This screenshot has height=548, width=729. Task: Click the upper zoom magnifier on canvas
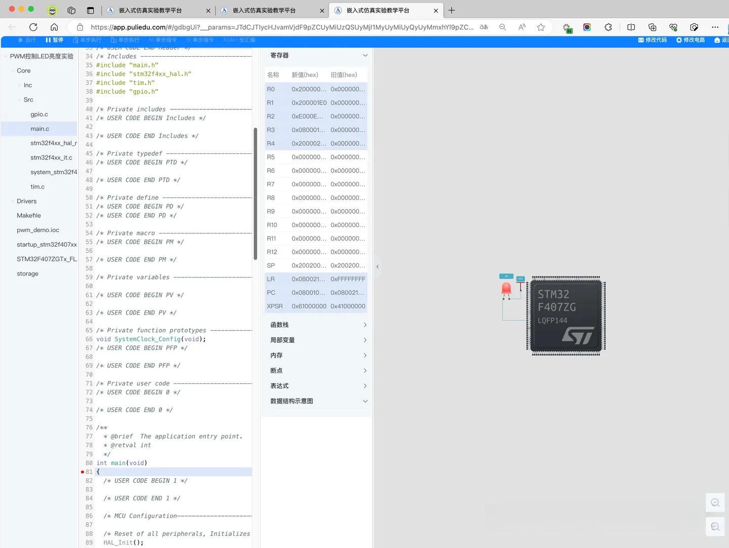[715, 502]
